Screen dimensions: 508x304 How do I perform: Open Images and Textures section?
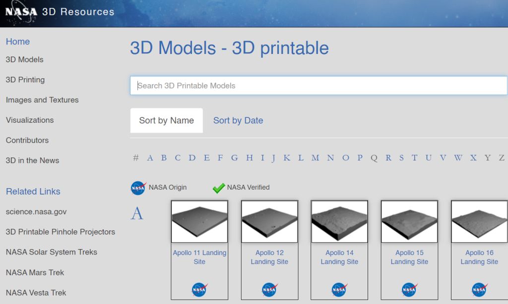pos(42,100)
